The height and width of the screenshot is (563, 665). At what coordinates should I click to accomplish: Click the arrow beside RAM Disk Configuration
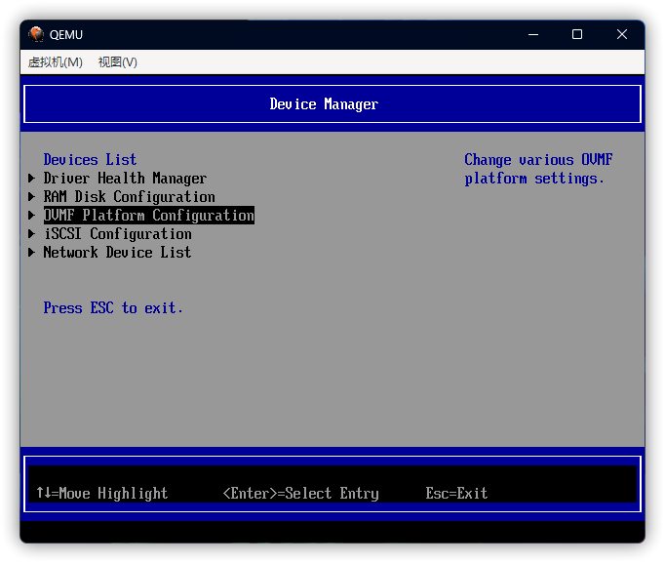[31, 197]
